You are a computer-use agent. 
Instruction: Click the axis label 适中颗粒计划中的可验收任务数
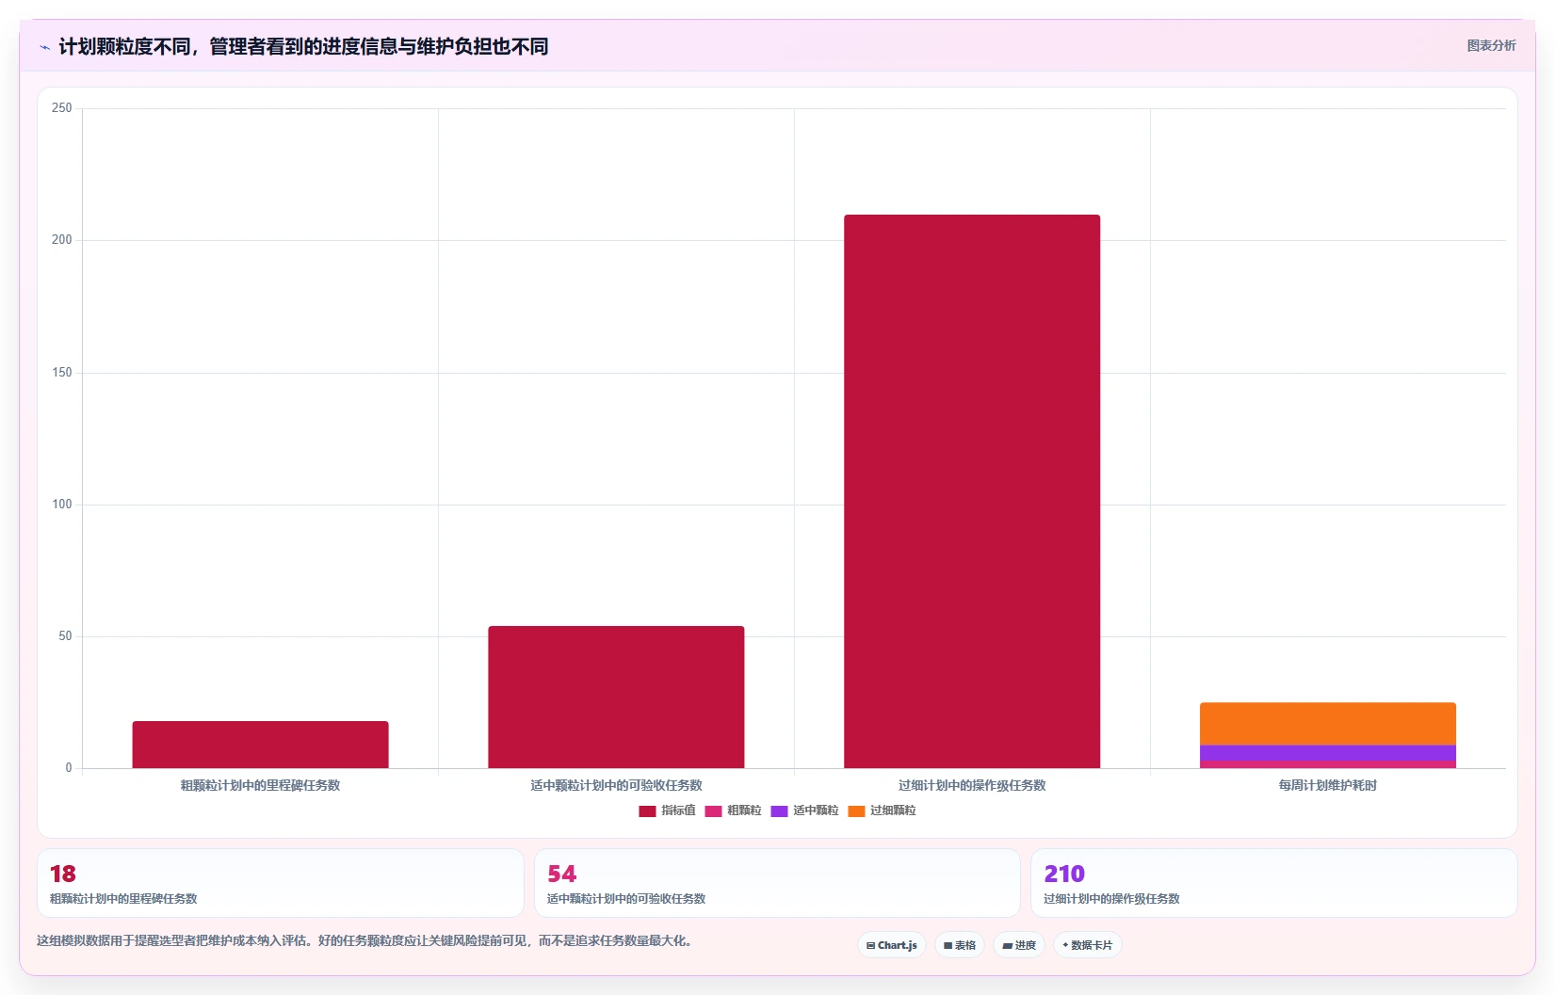pos(616,785)
